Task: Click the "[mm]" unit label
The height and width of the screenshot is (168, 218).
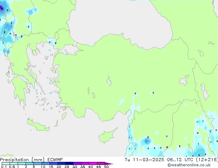Action: (38, 160)
